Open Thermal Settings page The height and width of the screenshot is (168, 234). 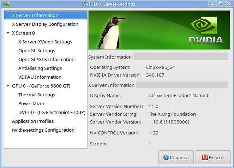[x=37, y=95]
